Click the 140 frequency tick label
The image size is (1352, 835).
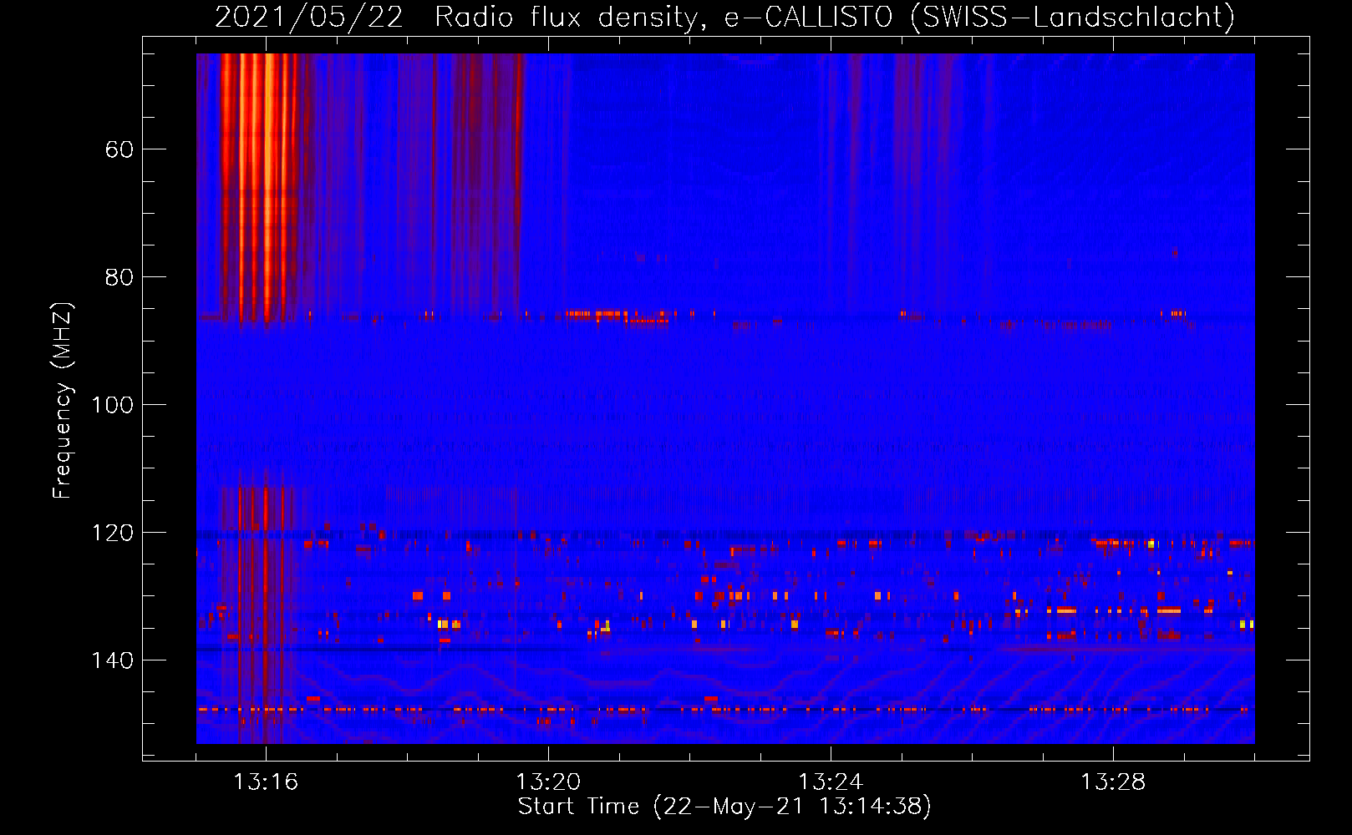pyautogui.click(x=111, y=660)
